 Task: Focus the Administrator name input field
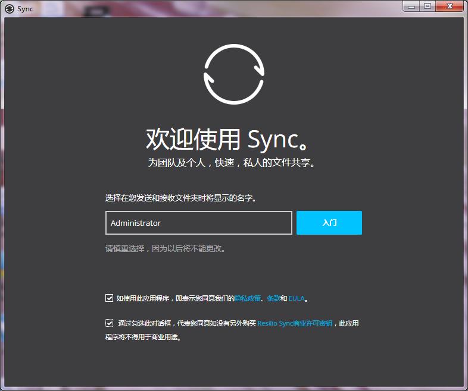(198, 223)
